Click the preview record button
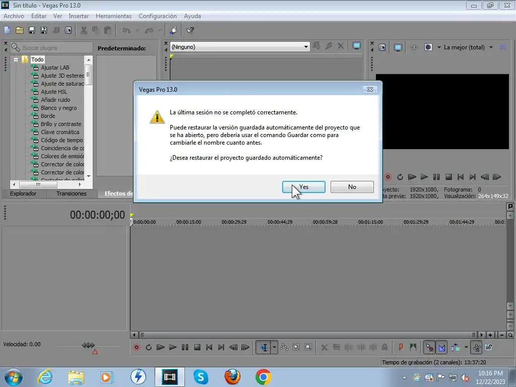This screenshot has width=516, height=387. (388, 177)
